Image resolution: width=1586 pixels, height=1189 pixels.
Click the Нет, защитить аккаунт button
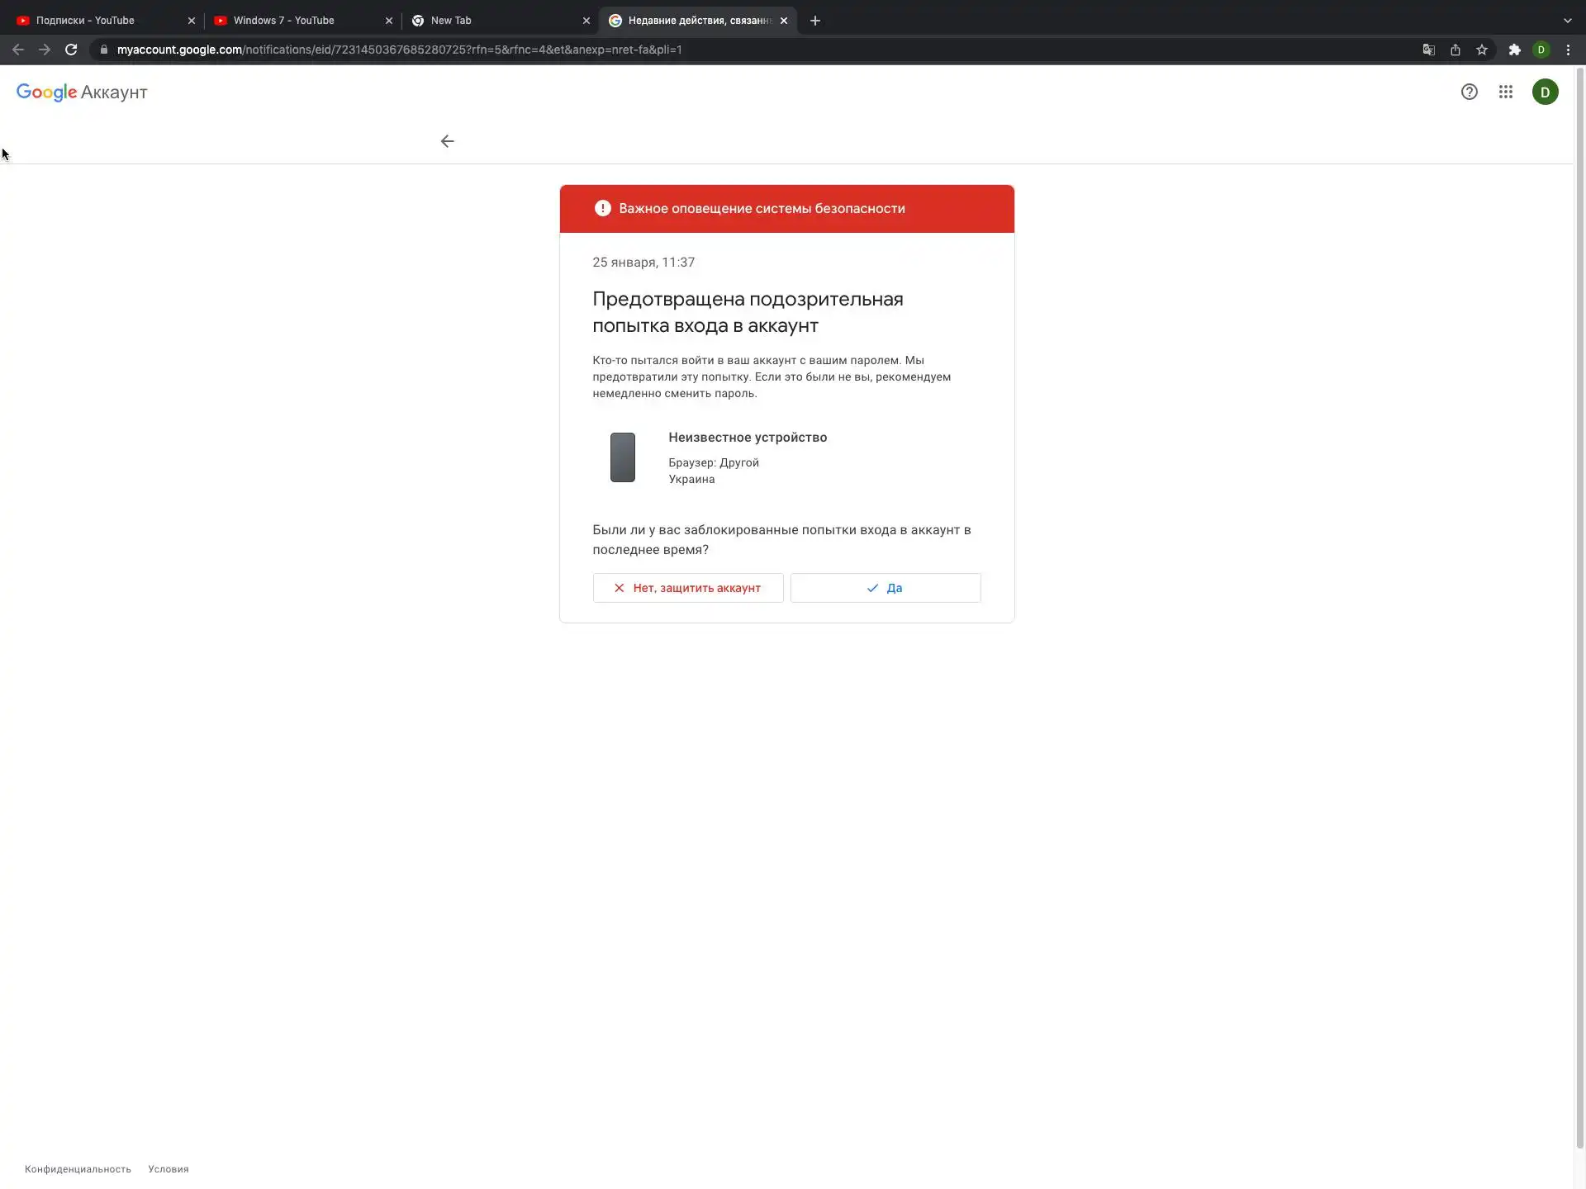687,588
